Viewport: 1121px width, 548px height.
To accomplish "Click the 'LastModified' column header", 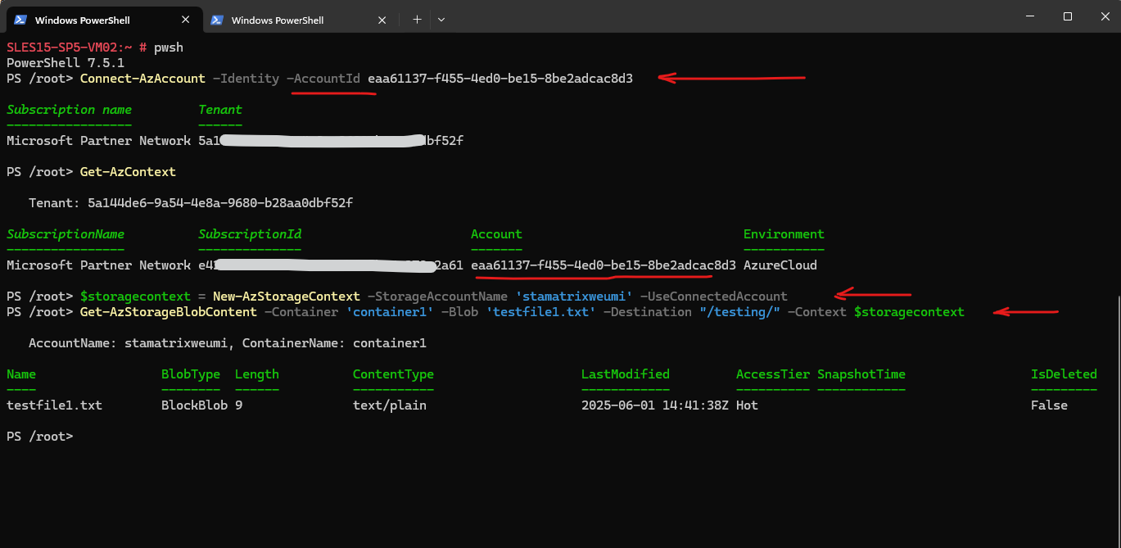I will [626, 374].
